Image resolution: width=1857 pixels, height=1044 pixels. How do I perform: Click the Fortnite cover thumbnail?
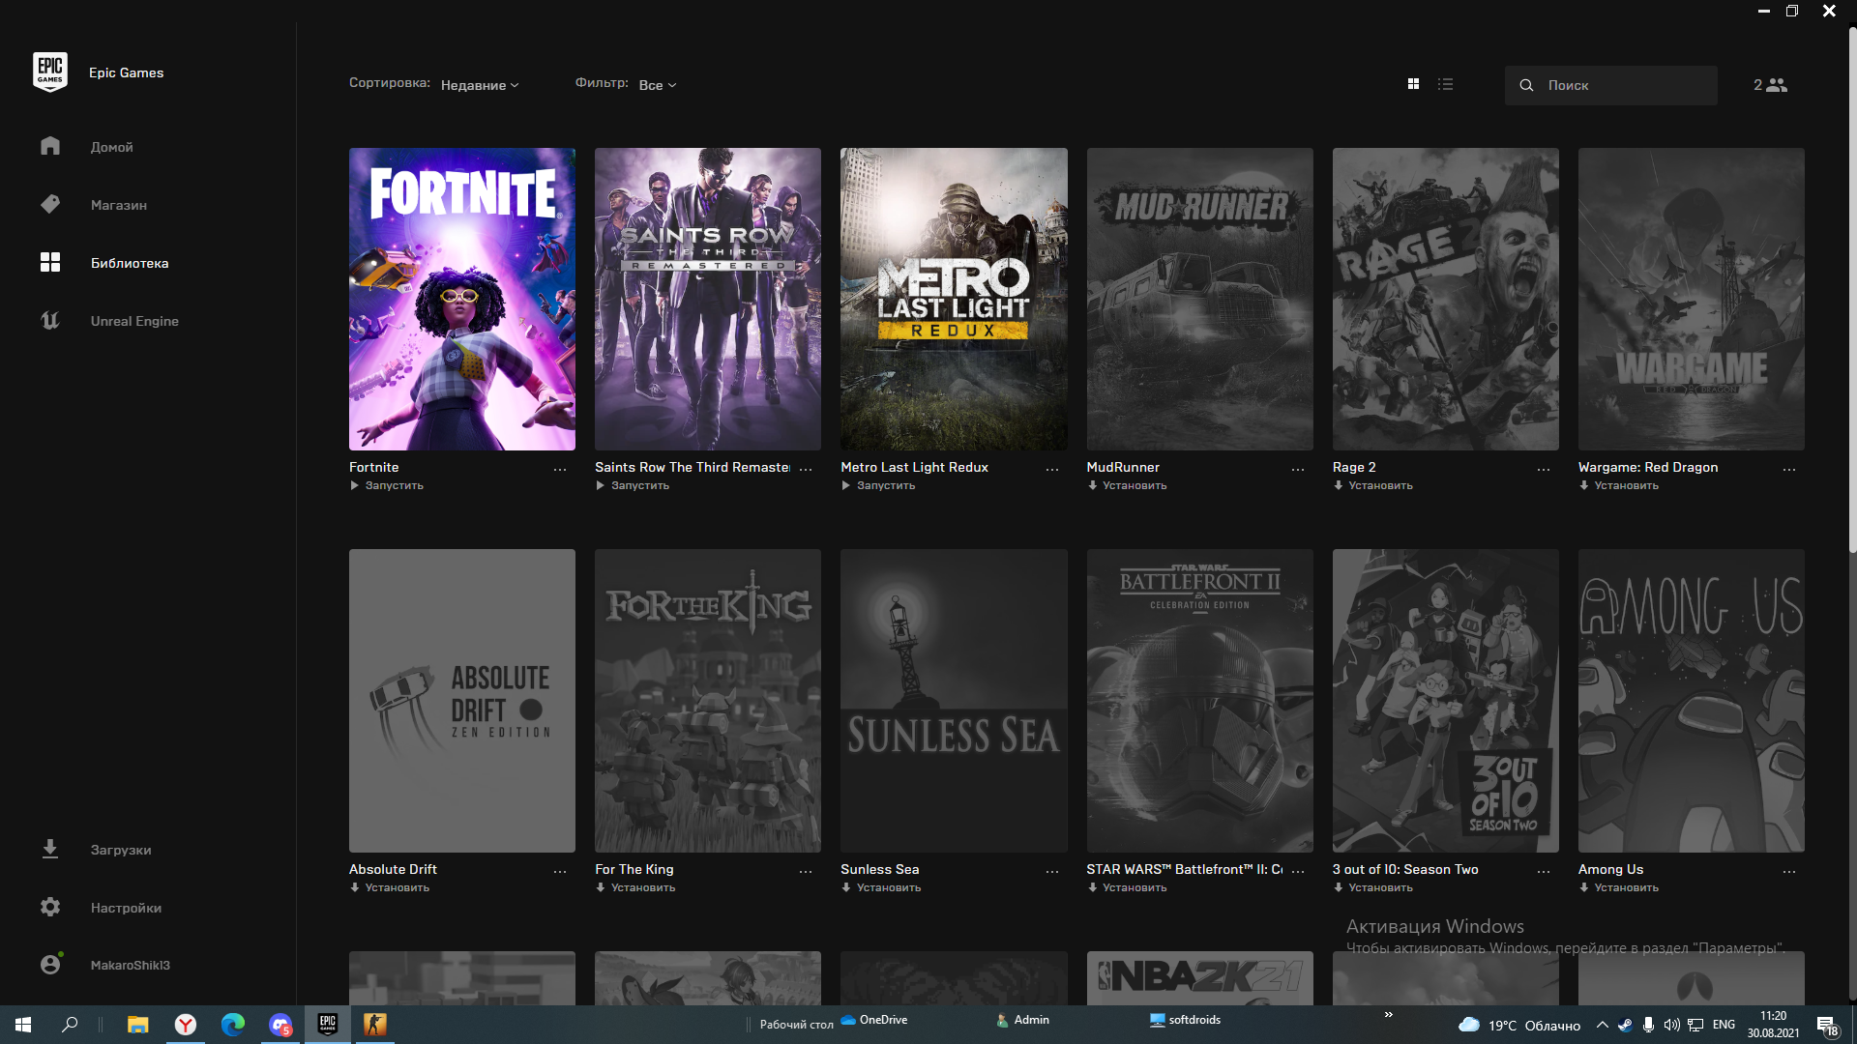[462, 299]
